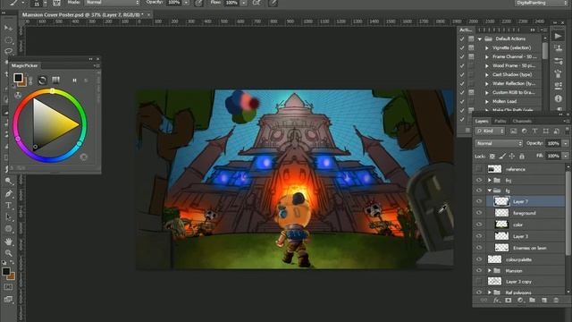
Task: Toggle the Molten Lead action checkmark
Action: (x=462, y=101)
